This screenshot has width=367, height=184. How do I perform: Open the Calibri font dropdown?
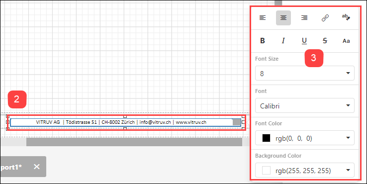click(x=305, y=106)
